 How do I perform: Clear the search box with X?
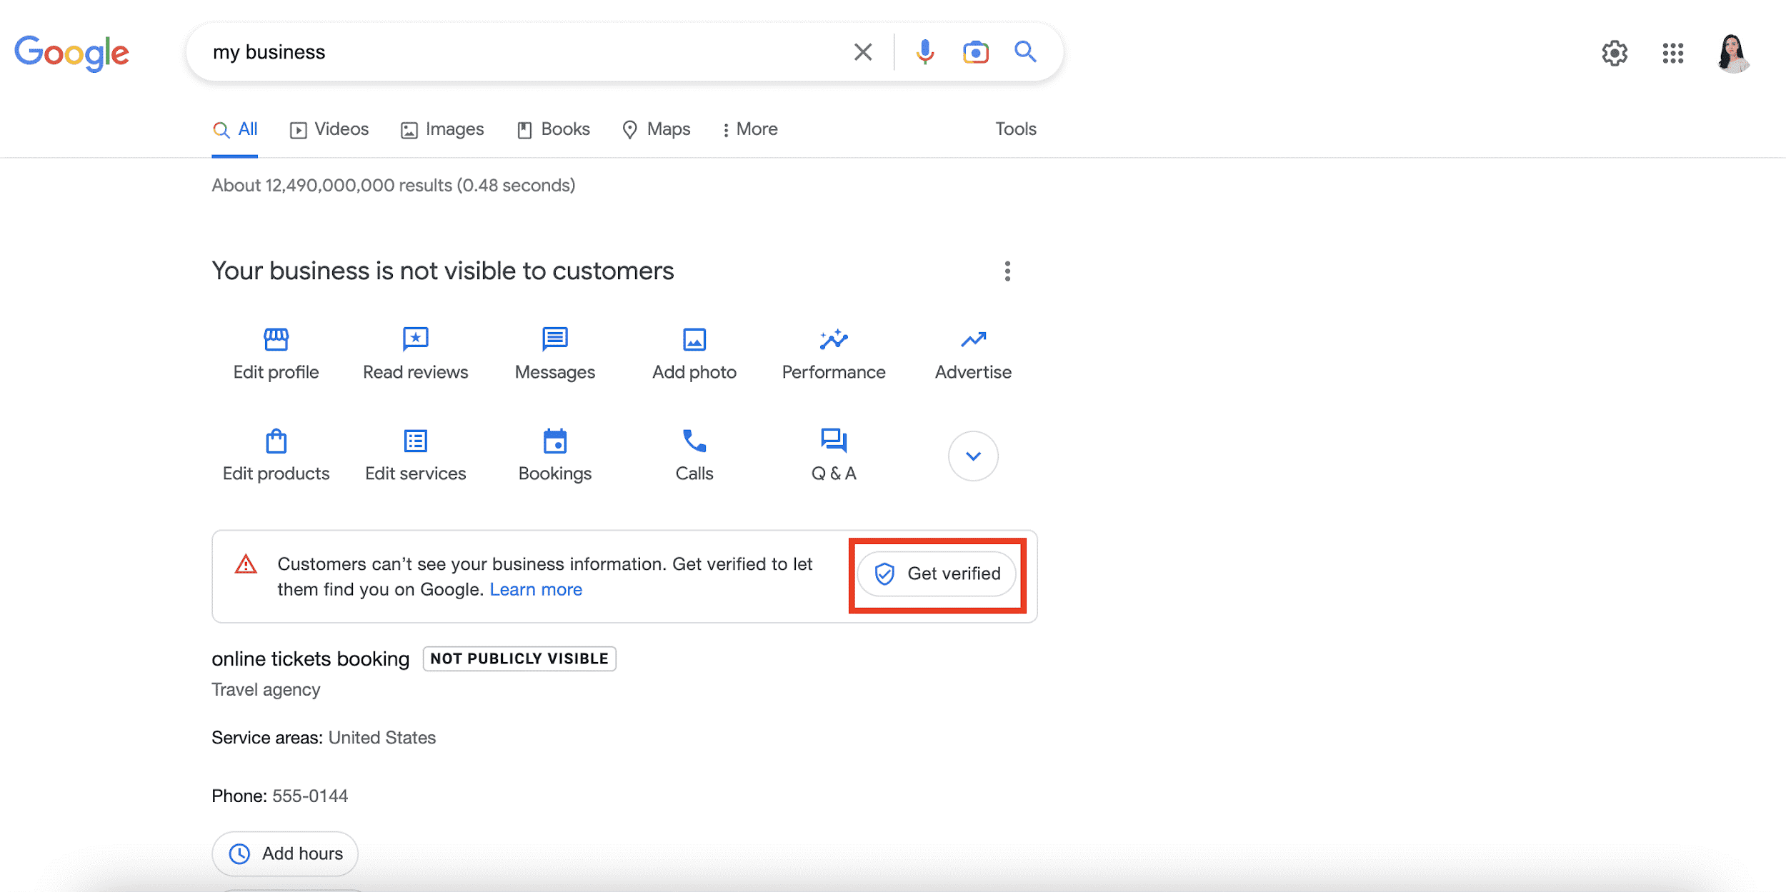point(863,52)
